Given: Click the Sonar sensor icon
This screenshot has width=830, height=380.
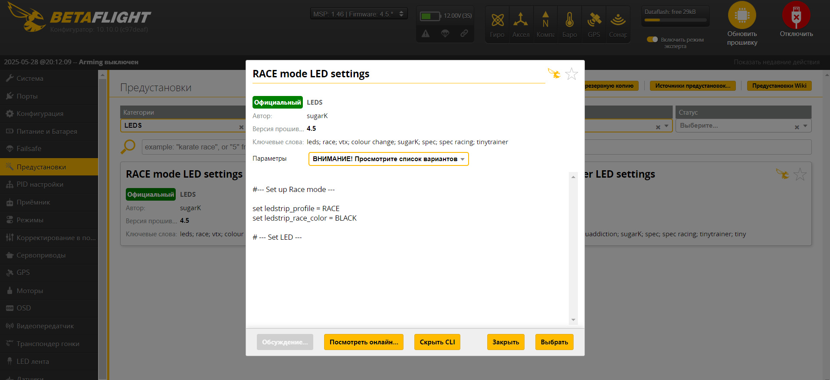Looking at the screenshot, I should click(x=618, y=20).
